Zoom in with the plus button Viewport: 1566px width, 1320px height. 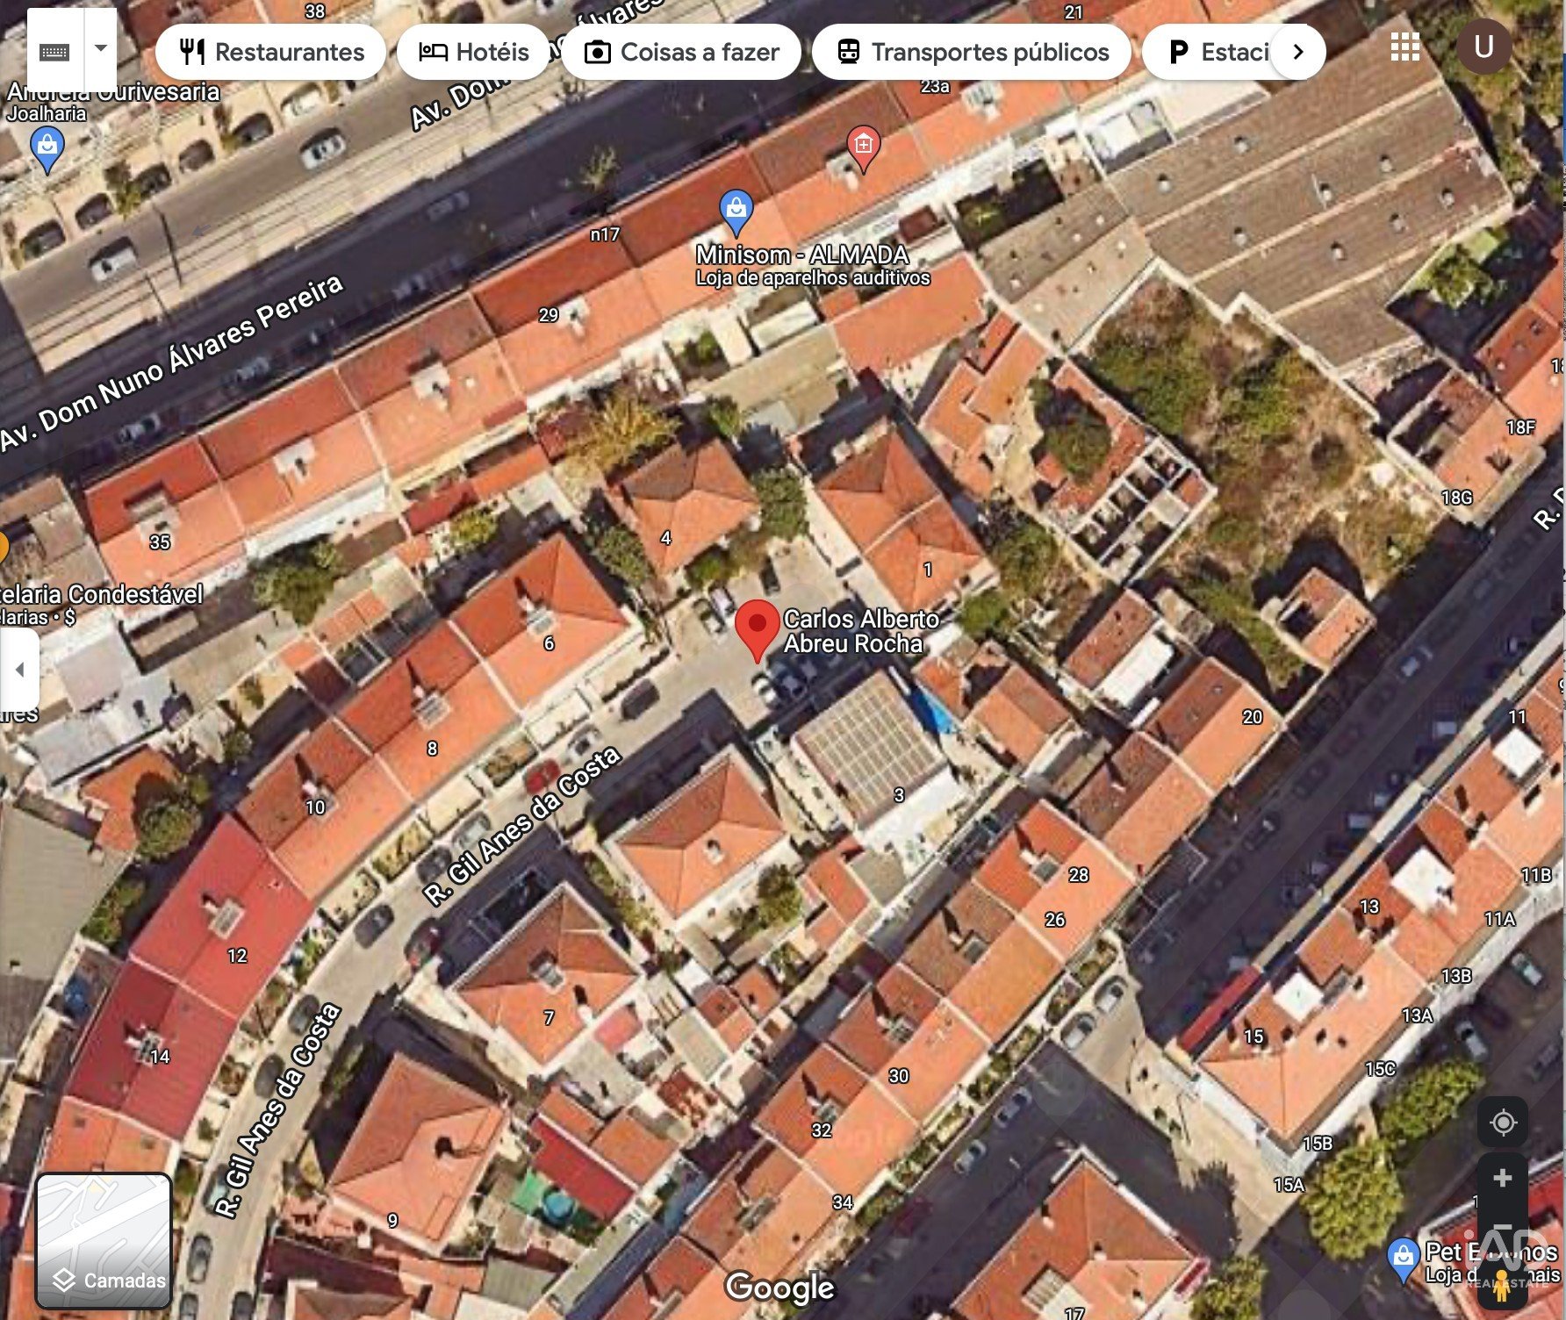(1503, 1178)
